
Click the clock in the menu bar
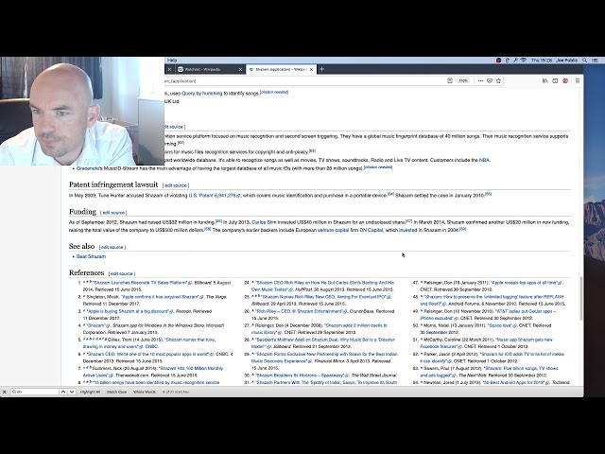[x=542, y=61]
